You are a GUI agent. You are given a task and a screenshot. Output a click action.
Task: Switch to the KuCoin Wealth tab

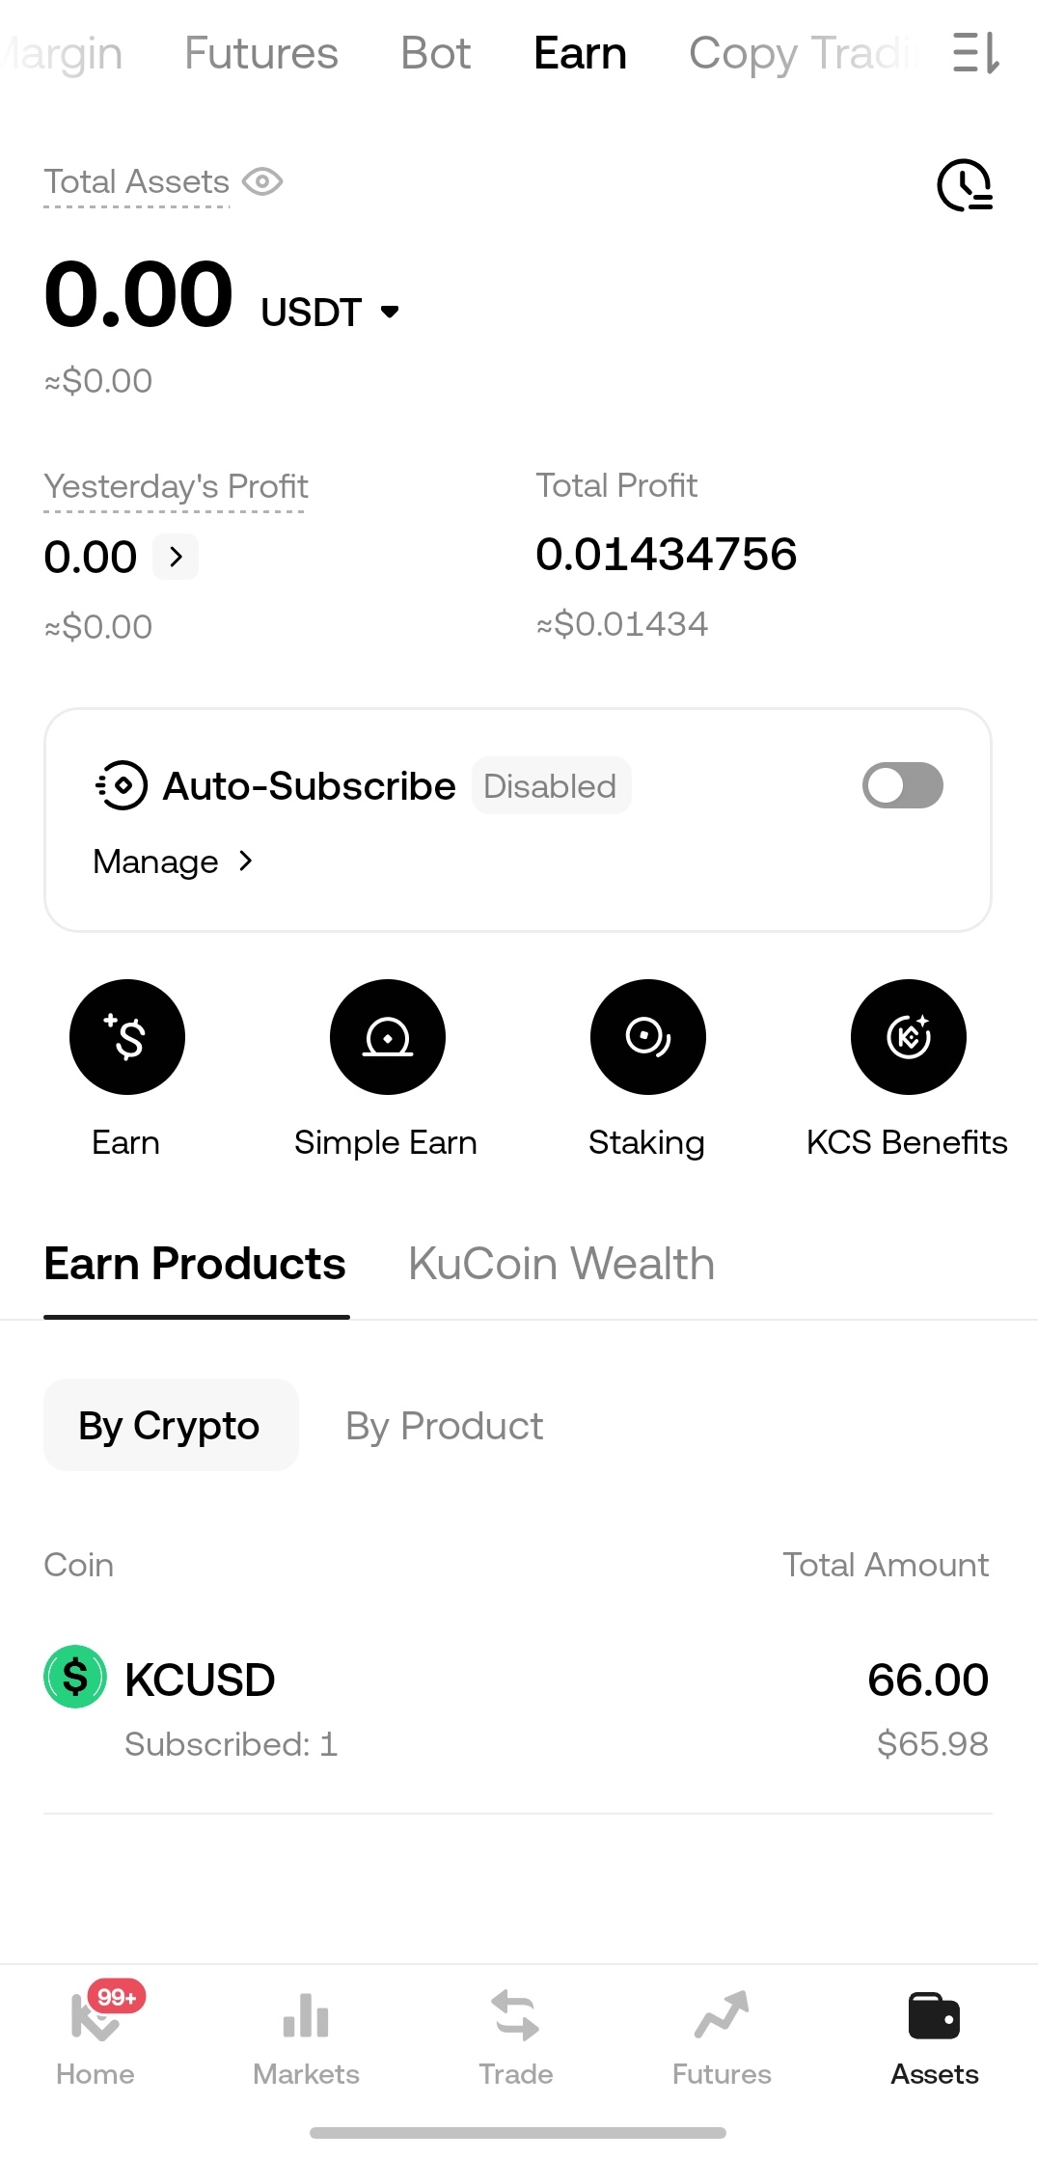[x=561, y=1264]
